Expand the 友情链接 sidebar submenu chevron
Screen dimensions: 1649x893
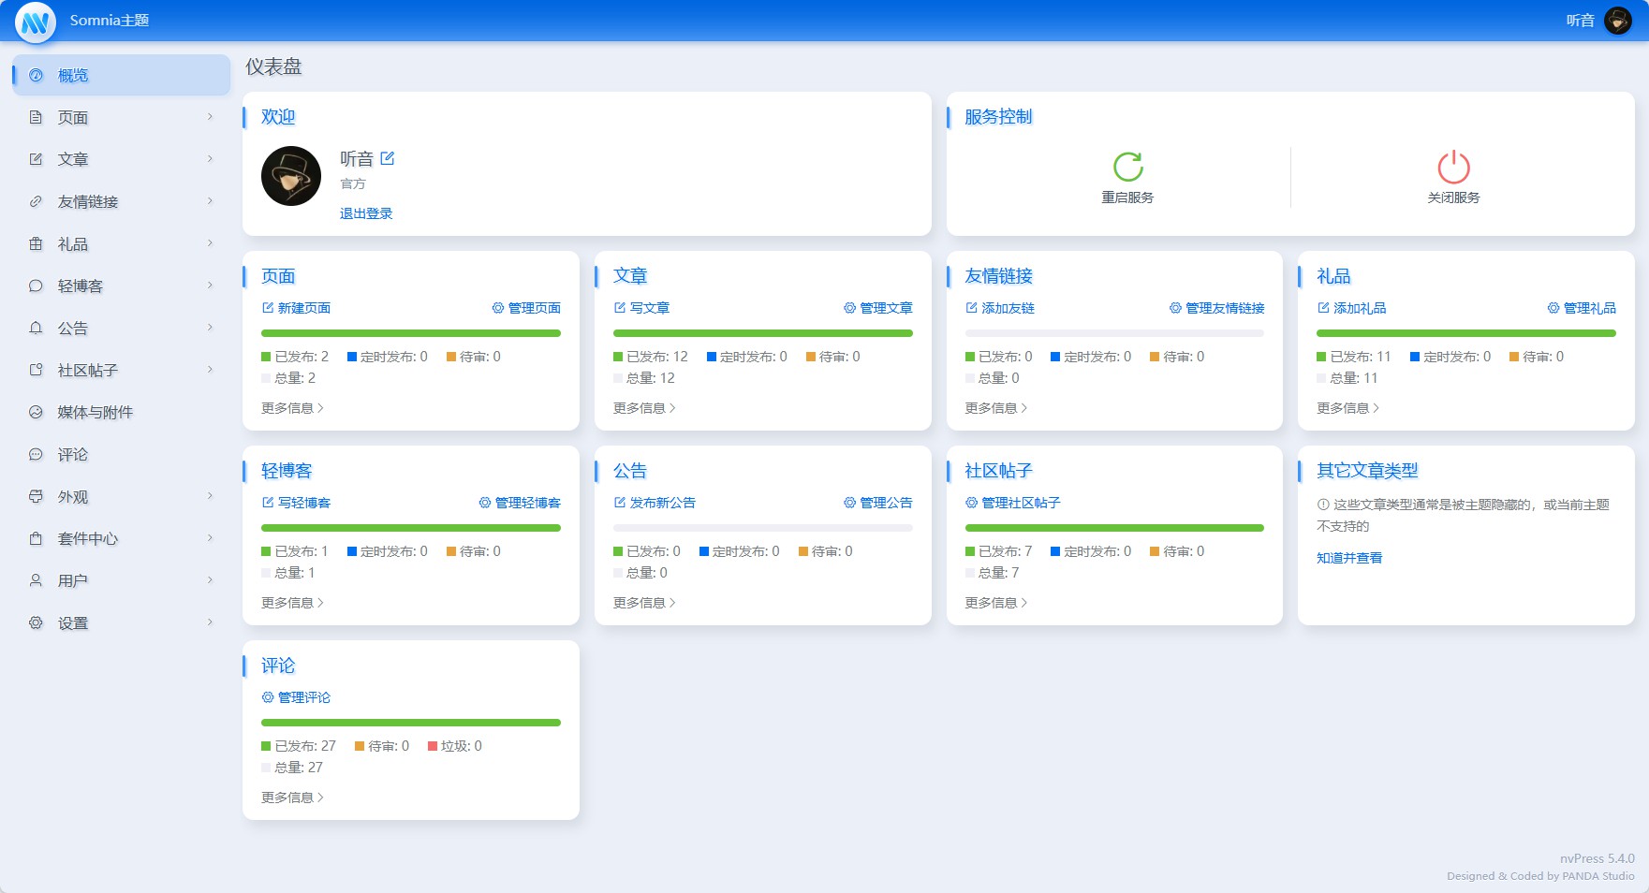pos(210,201)
